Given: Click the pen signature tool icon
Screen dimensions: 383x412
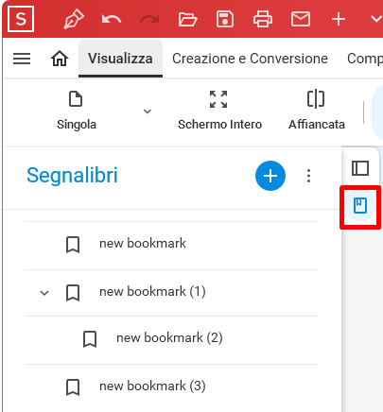Looking at the screenshot, I should point(74,19).
